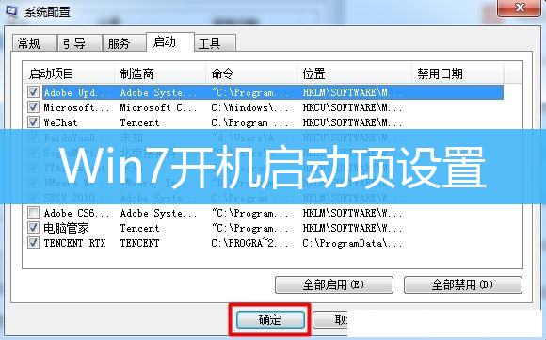
Task: Click the 全部启用 button
Action: [334, 285]
